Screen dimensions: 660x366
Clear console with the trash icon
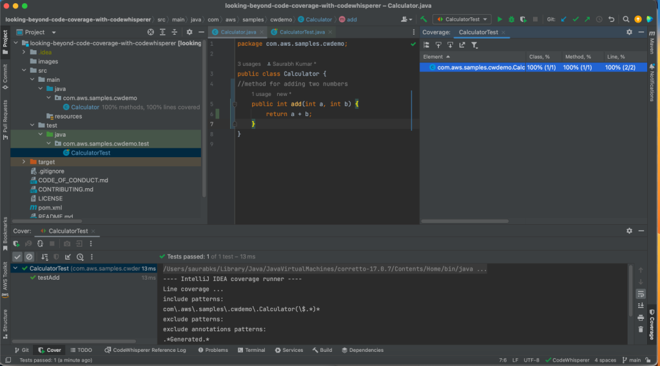coord(641,329)
